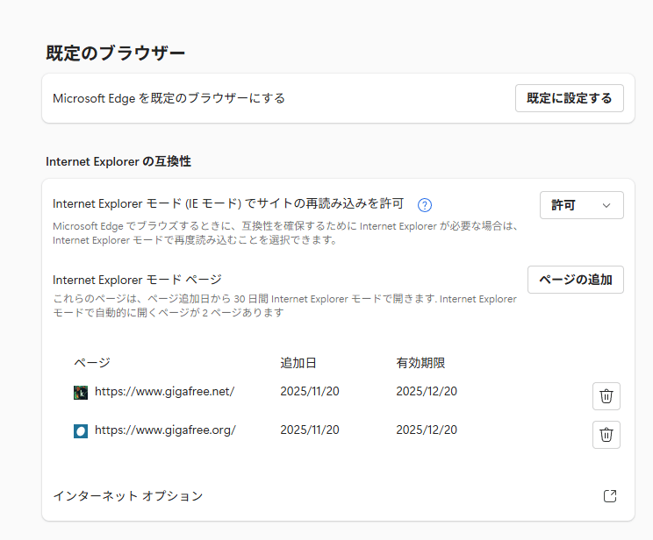This screenshot has width=653, height=540.
Task: Remove gigafree.org entry using its trash icon
Action: 606,434
